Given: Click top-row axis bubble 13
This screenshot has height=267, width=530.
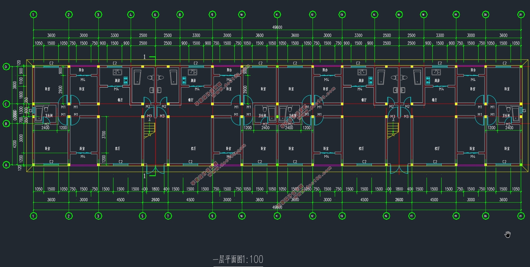Looking at the screenshot, I should [342, 14].
